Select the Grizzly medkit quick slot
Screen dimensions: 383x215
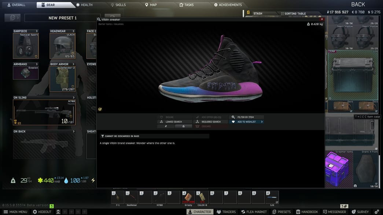click(x=188, y=197)
